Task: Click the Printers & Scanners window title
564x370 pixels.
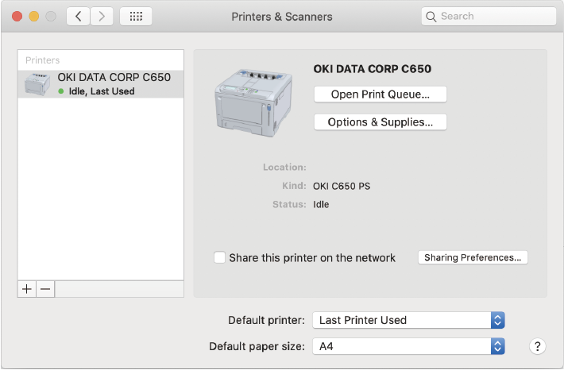Action: point(281,16)
